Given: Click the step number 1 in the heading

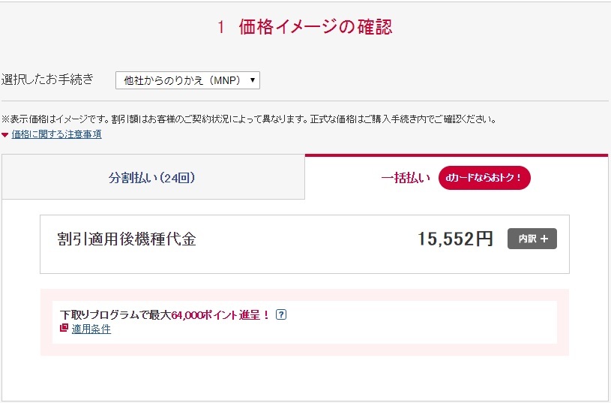Looking at the screenshot, I should [x=221, y=28].
